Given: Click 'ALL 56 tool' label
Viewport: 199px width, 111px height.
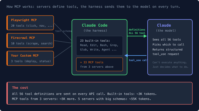Looking at the screenshot, I should [137, 33].
